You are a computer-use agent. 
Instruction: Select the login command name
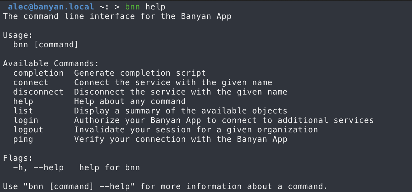coord(26,120)
